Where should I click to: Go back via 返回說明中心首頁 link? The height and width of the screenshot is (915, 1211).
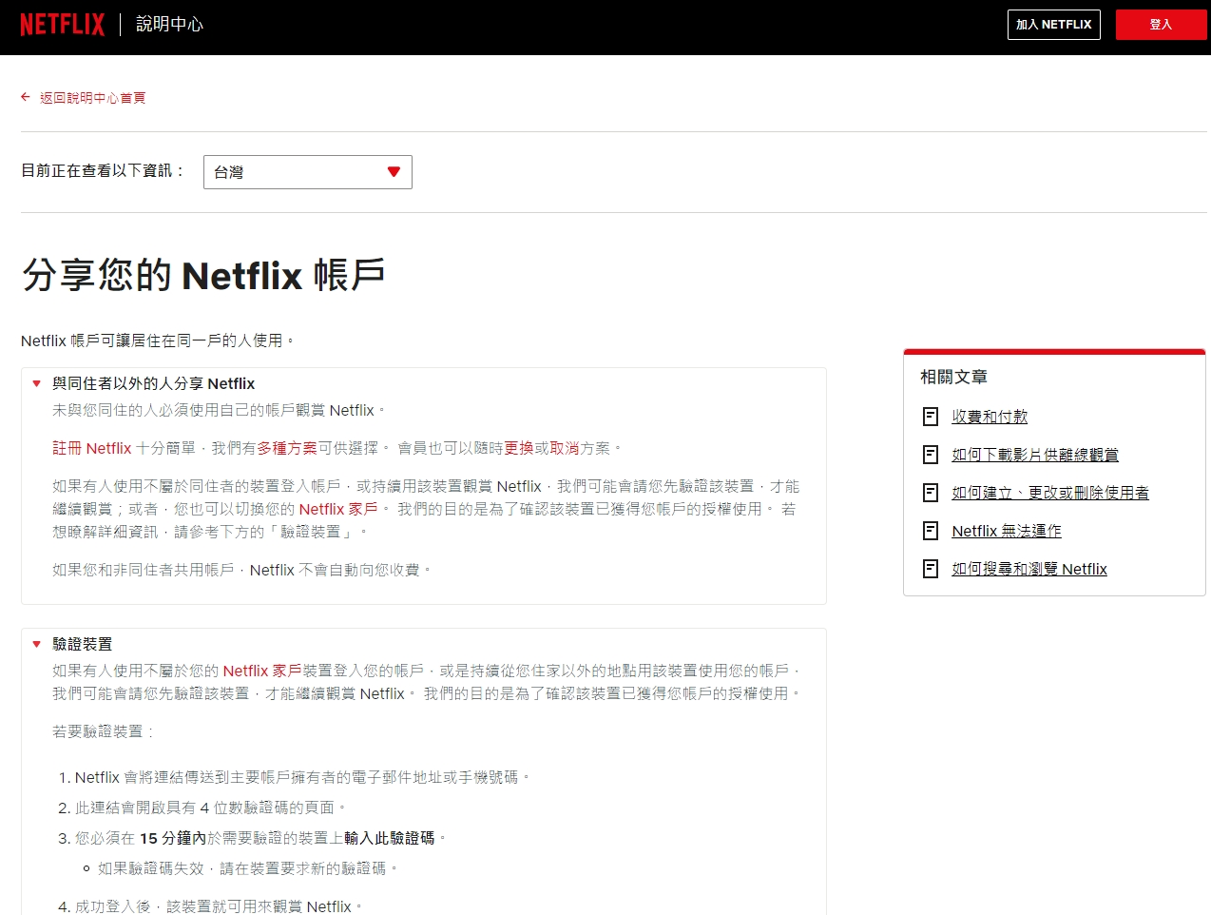(x=92, y=98)
